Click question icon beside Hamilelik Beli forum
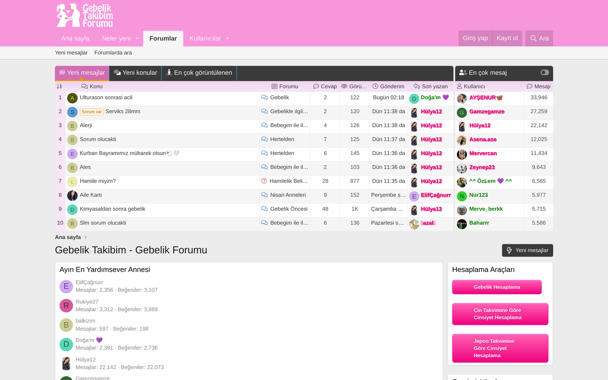 (264, 181)
